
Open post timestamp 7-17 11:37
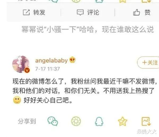pyautogui.click(x=47, y=69)
